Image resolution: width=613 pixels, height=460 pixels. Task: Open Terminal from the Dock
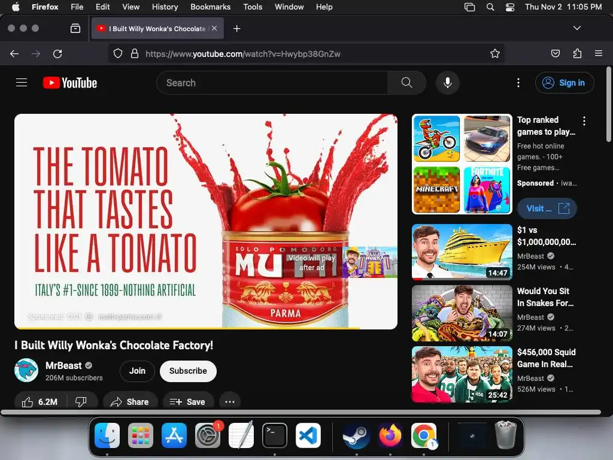coord(274,435)
